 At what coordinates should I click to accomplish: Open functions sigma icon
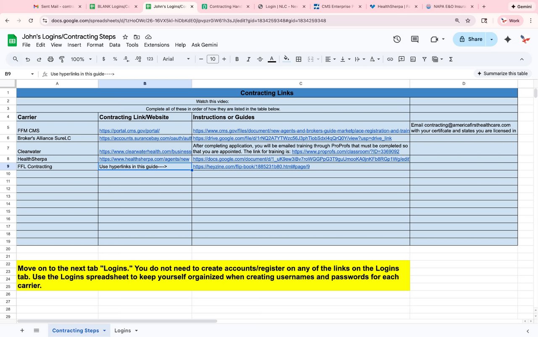pyautogui.click(x=451, y=59)
